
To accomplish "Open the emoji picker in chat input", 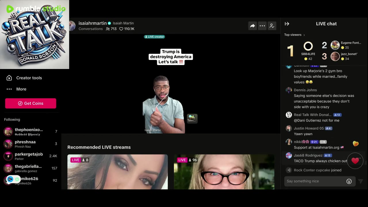I will coord(349,181).
